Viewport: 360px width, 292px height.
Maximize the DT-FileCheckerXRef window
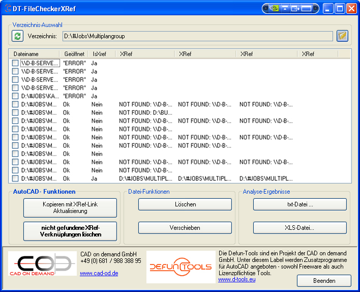pos(340,9)
